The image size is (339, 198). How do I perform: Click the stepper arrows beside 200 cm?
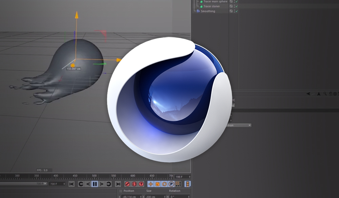[165, 196]
